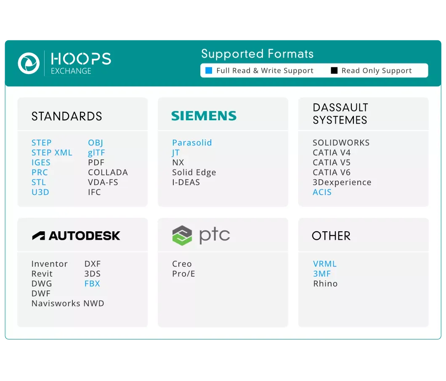Screen dimensions: 446x381
Task: Click the HOOPS Exchange circular logo icon
Action: point(29,63)
